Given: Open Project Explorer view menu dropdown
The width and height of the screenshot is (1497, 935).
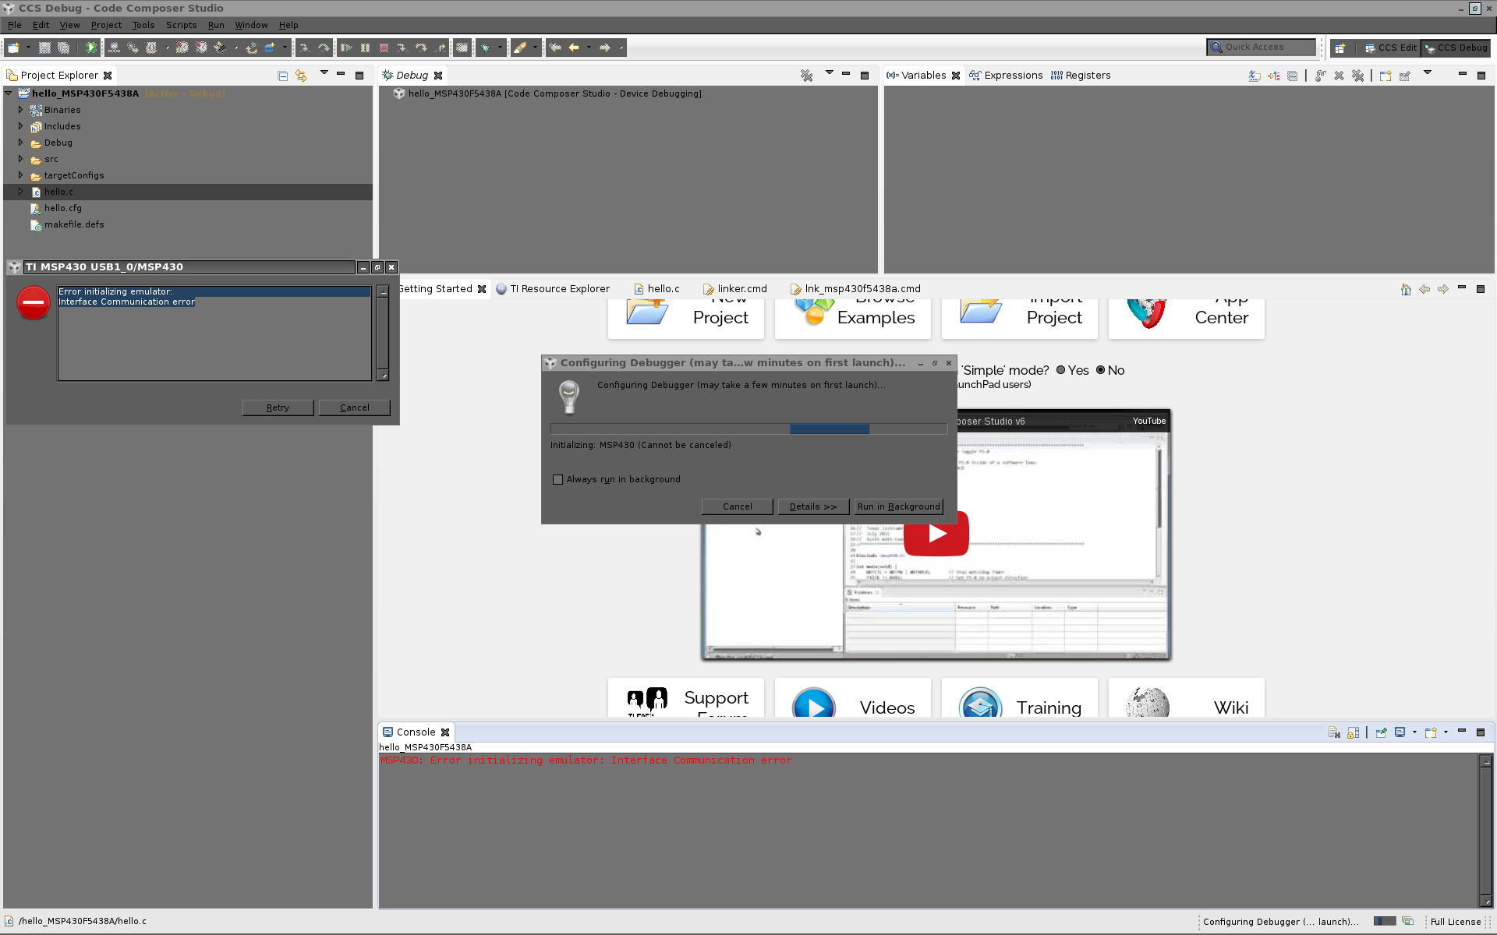Looking at the screenshot, I should [x=324, y=73].
